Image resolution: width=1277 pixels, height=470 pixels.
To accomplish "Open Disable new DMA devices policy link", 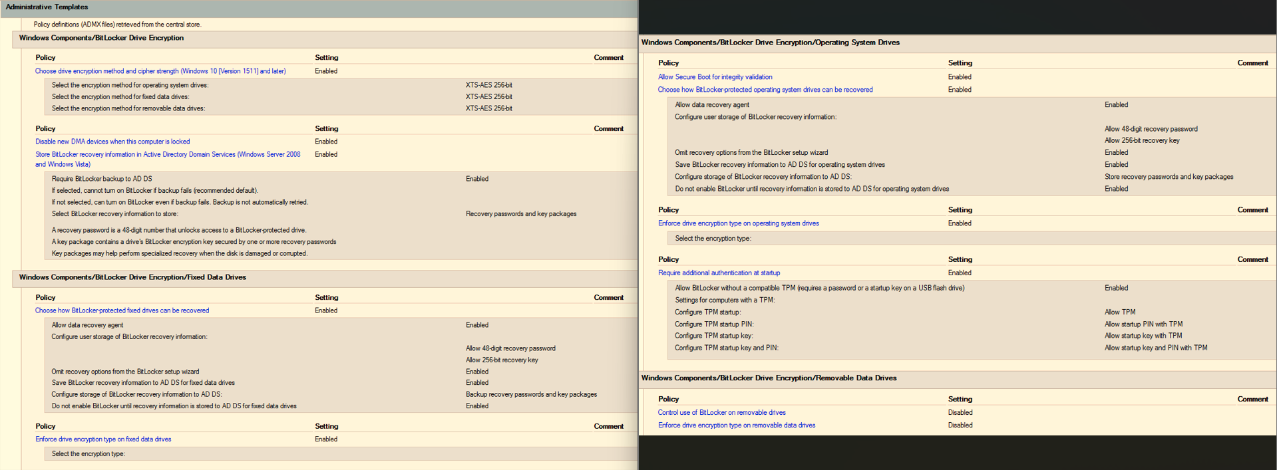I will (x=112, y=142).
